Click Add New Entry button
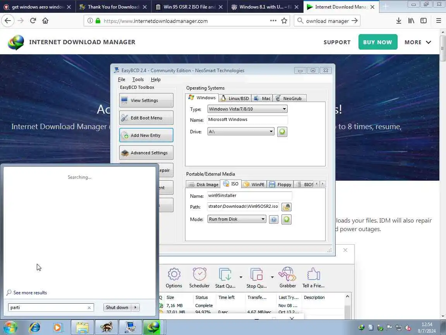Screen dimensions: 446x335 tap(146, 135)
